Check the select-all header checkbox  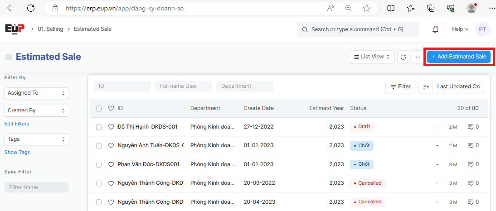[99, 108]
